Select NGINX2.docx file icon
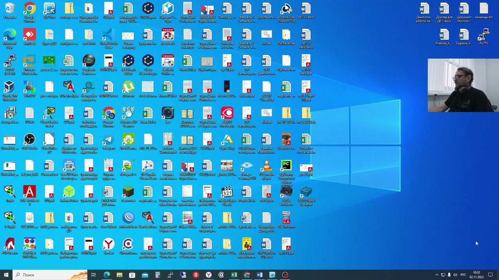This screenshot has height=280, width=499. tap(108, 89)
